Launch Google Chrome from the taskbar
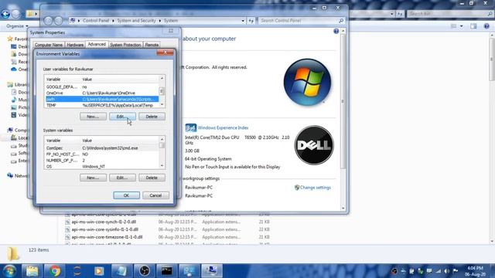The height and width of the screenshot is (278, 495). (54, 271)
